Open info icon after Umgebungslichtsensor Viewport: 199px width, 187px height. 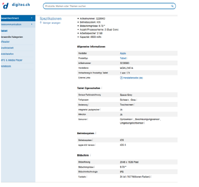point(144,123)
